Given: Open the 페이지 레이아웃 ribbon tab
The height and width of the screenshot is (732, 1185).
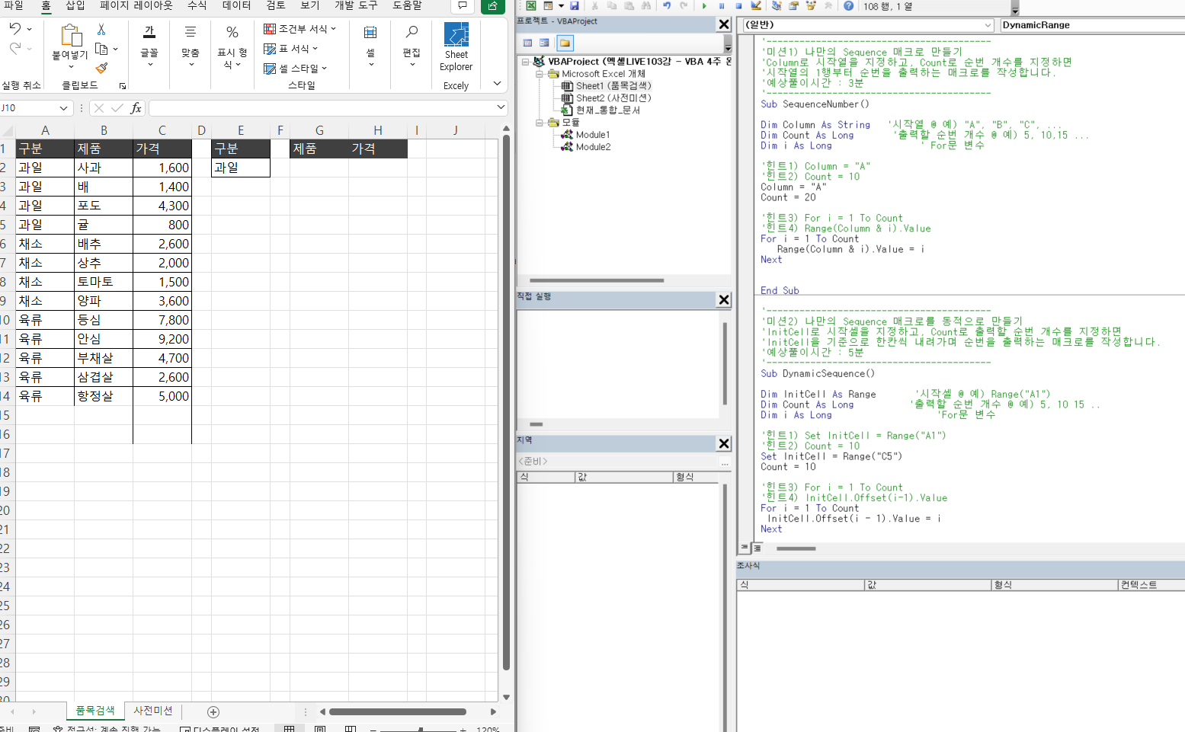Looking at the screenshot, I should coord(136,5).
